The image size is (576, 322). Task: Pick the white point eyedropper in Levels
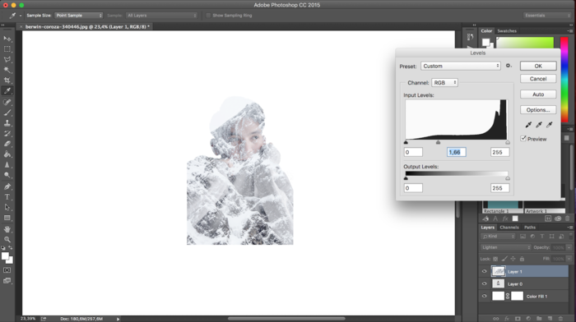point(549,125)
